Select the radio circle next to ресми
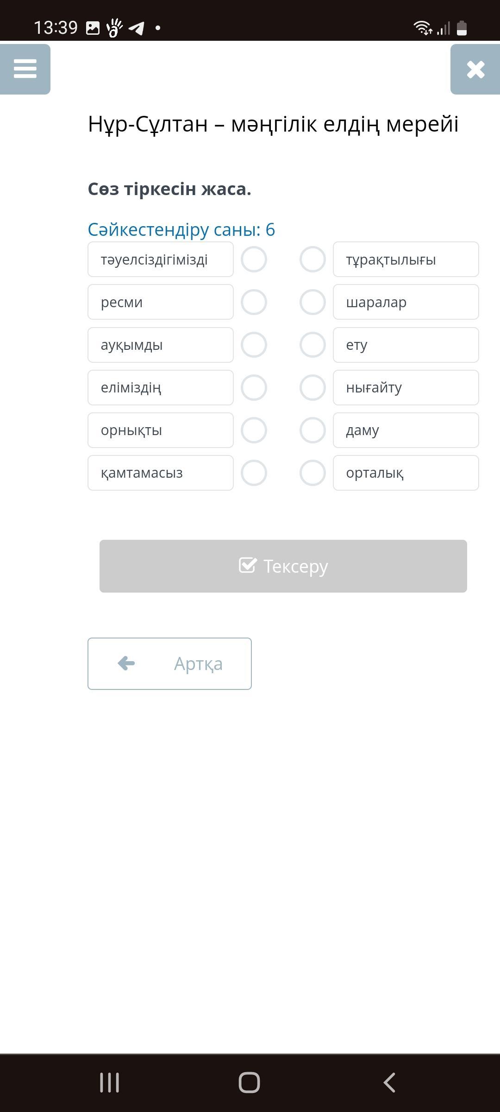This screenshot has width=500, height=1112. (x=254, y=302)
